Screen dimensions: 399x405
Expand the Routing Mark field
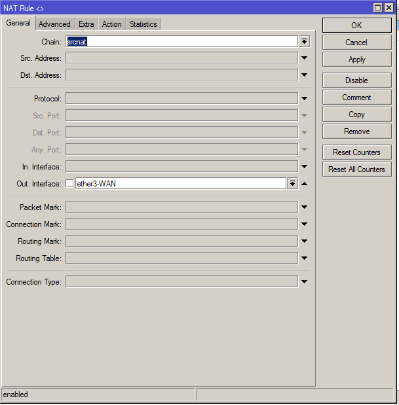[305, 241]
